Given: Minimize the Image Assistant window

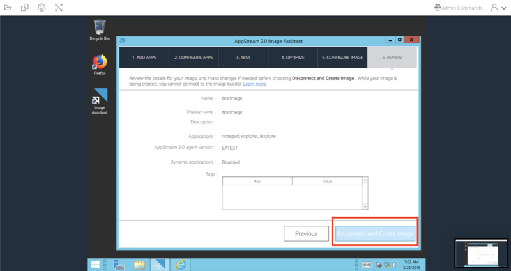Looking at the screenshot, I should coord(390,40).
